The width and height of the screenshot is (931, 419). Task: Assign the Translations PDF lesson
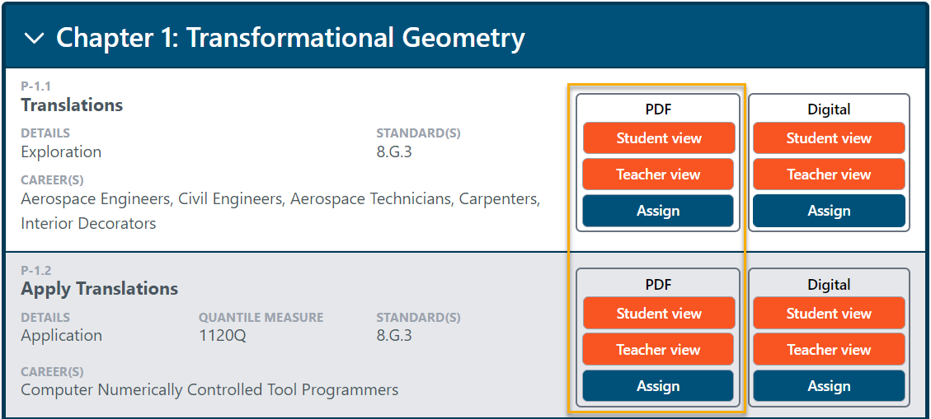[x=658, y=211]
